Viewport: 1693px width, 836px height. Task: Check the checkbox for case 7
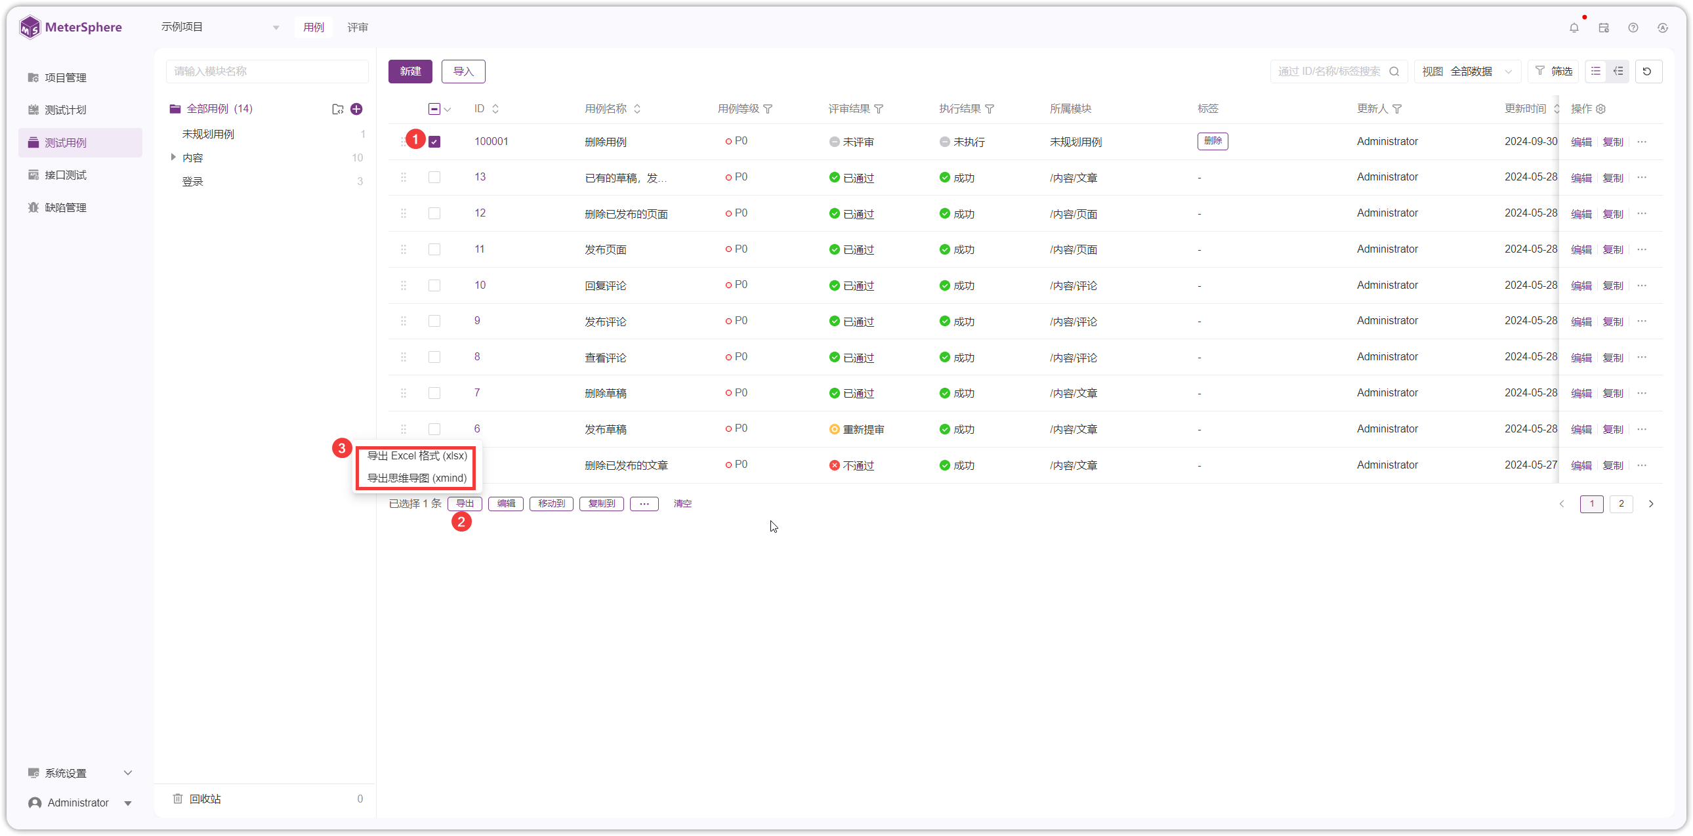point(434,393)
